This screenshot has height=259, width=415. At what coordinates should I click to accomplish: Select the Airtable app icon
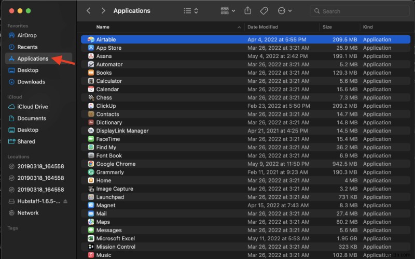91,39
